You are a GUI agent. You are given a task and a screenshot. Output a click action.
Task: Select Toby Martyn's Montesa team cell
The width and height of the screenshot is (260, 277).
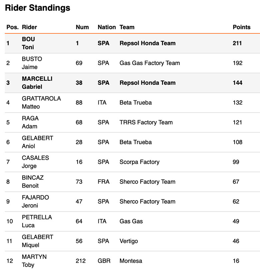tap(131, 261)
